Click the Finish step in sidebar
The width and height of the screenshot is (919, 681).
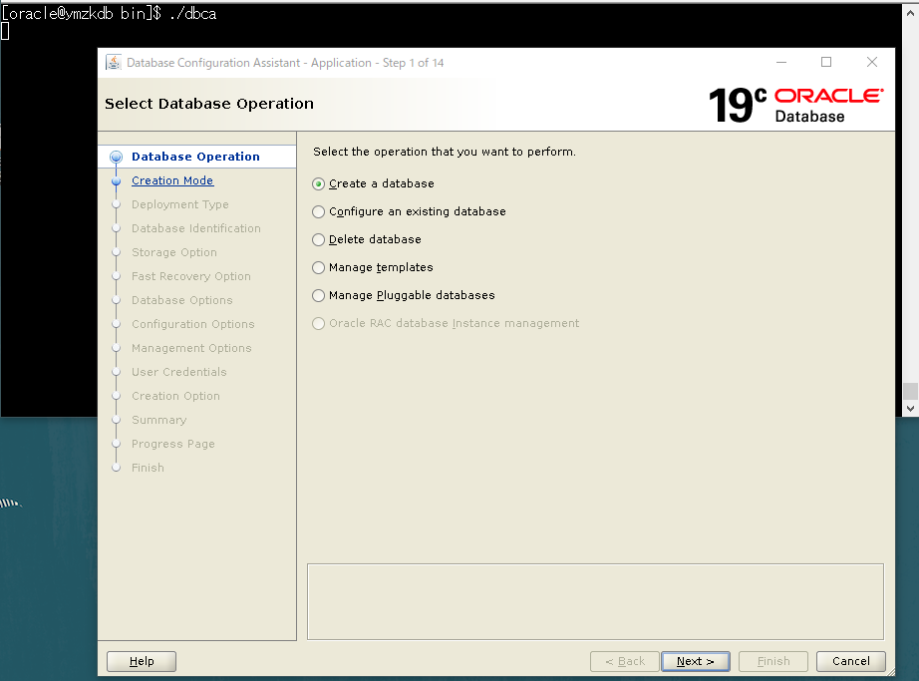coord(148,468)
